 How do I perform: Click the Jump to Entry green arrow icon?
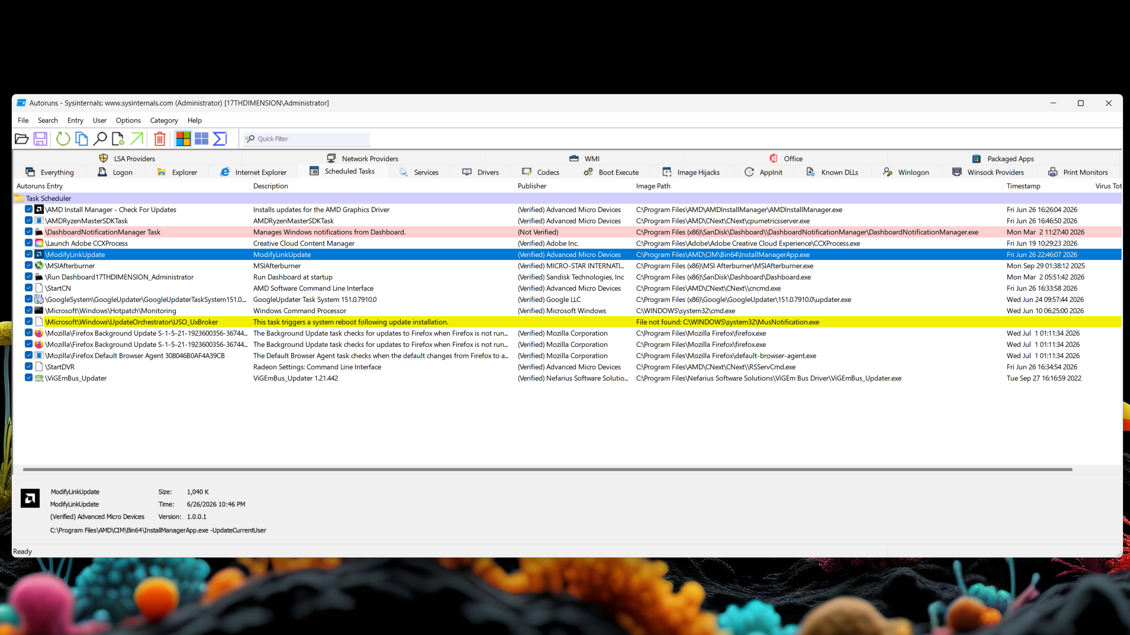136,139
